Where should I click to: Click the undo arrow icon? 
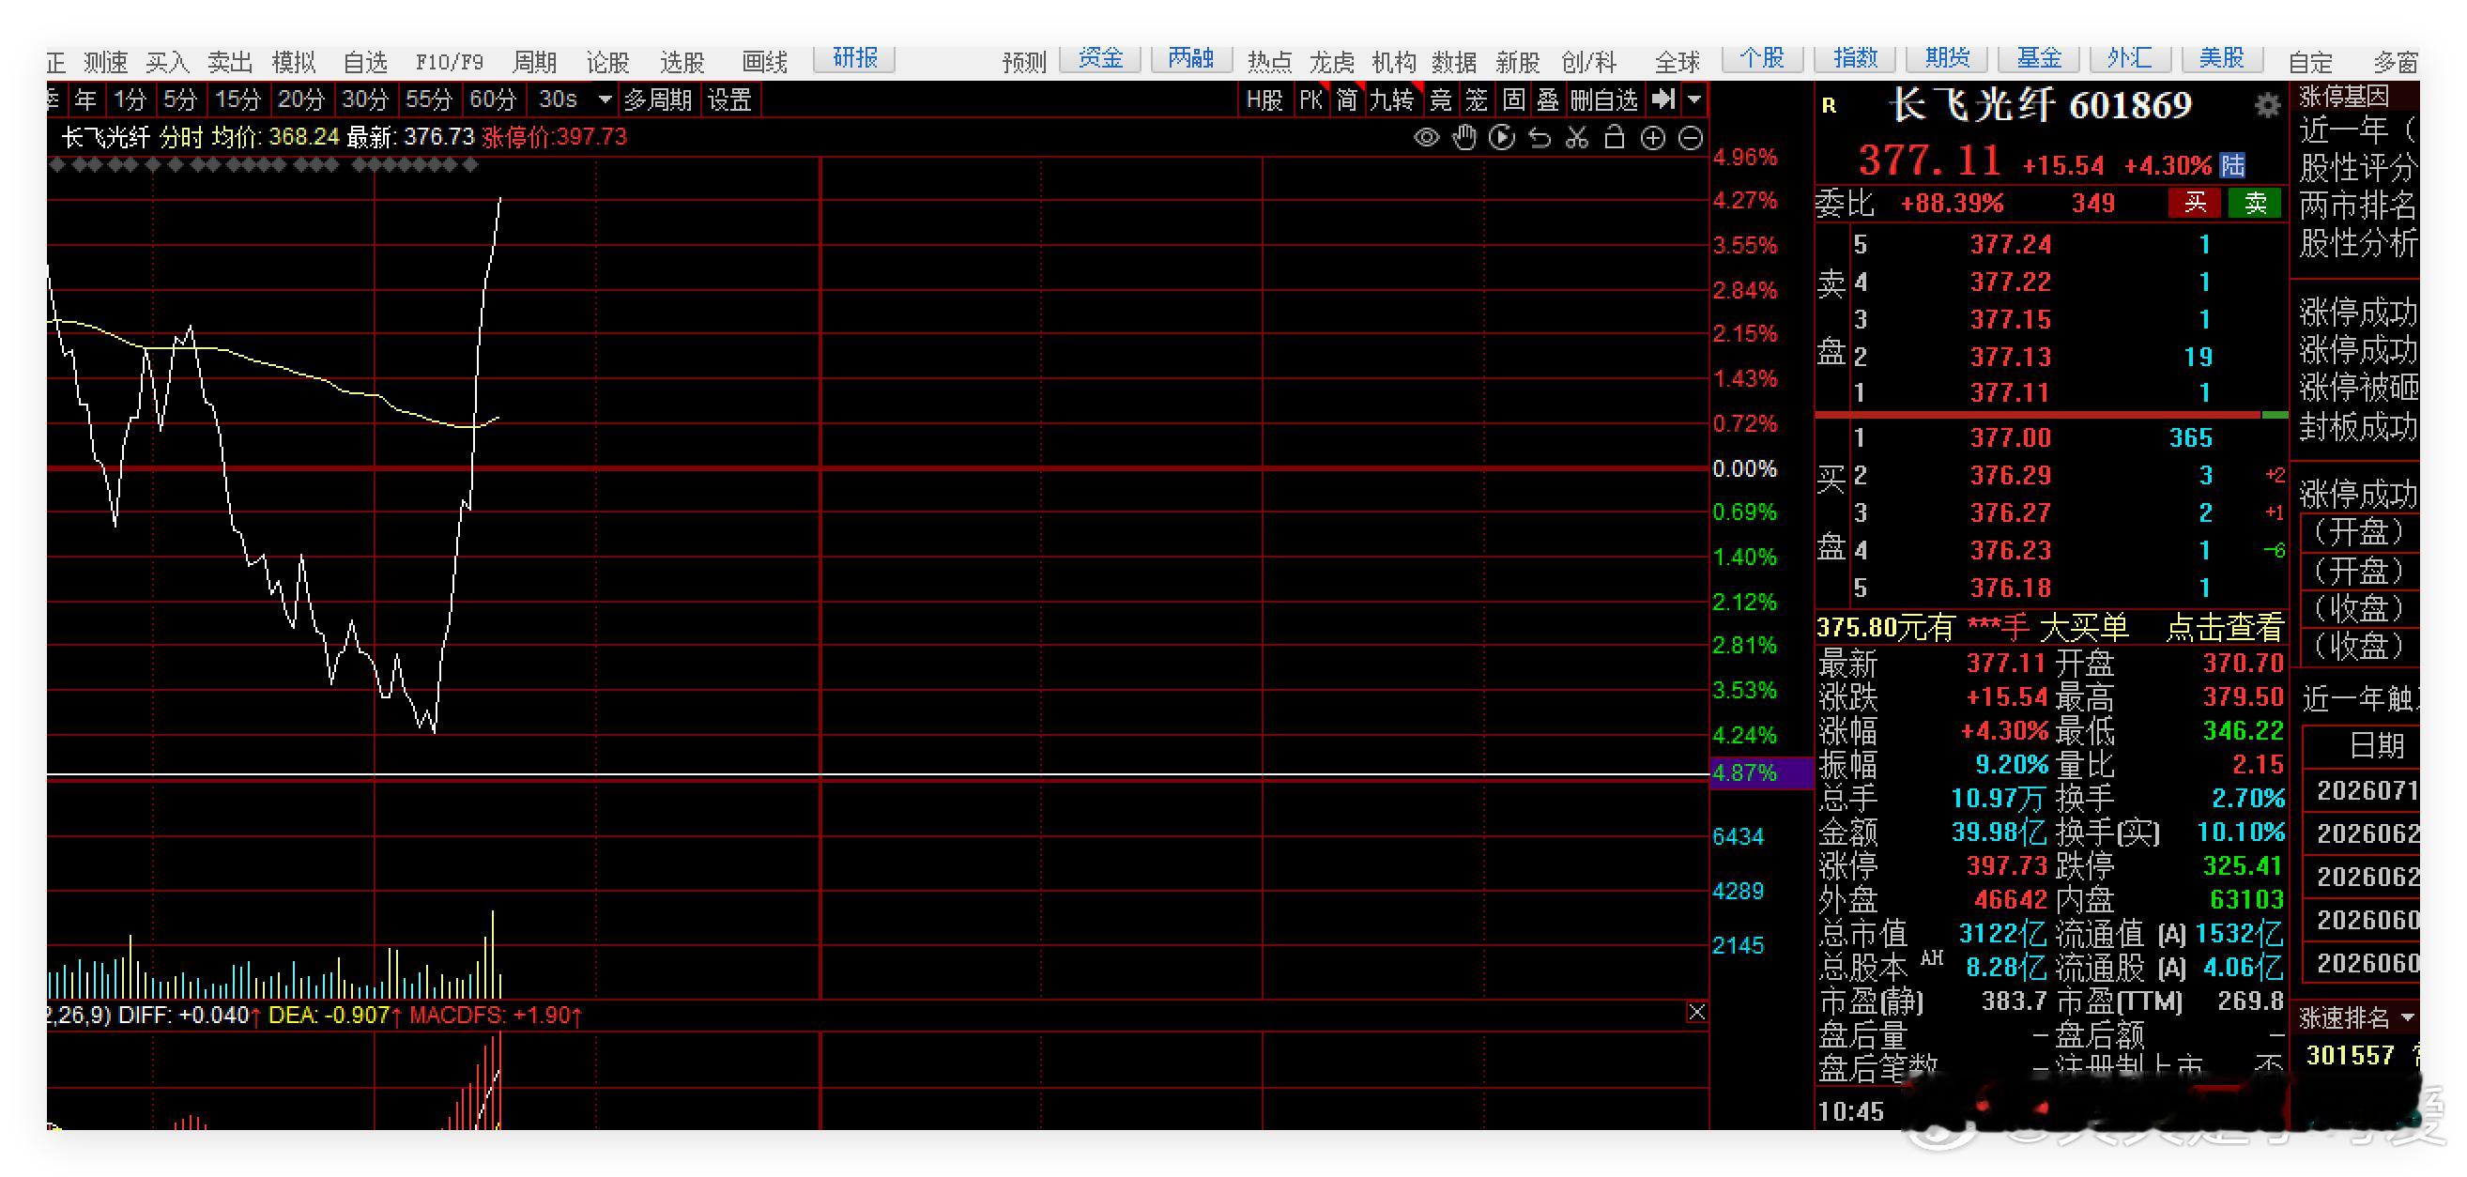1539,138
